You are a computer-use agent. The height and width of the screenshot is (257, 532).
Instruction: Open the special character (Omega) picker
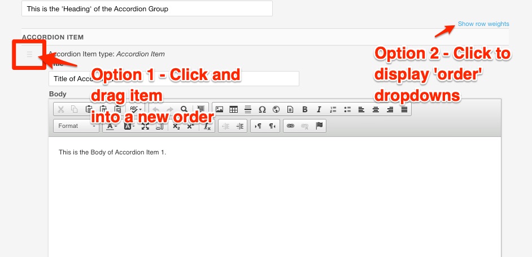pos(262,109)
